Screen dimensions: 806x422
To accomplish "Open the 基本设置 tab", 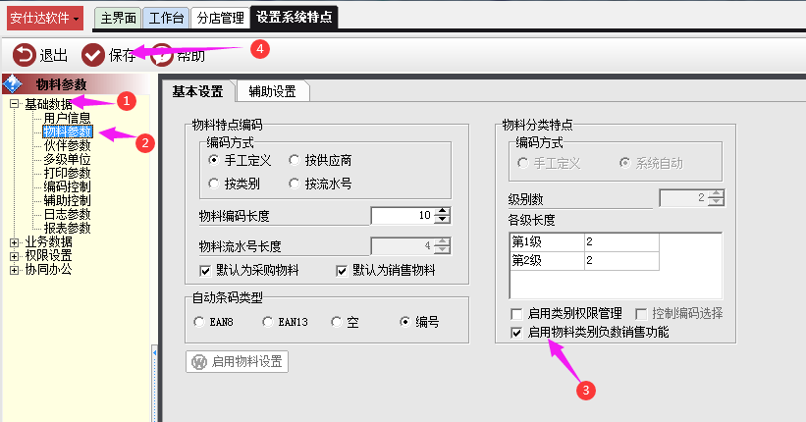I will click(x=198, y=91).
